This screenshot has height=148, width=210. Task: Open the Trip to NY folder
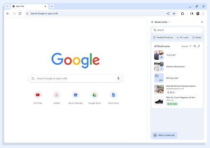[x=177, y=55]
